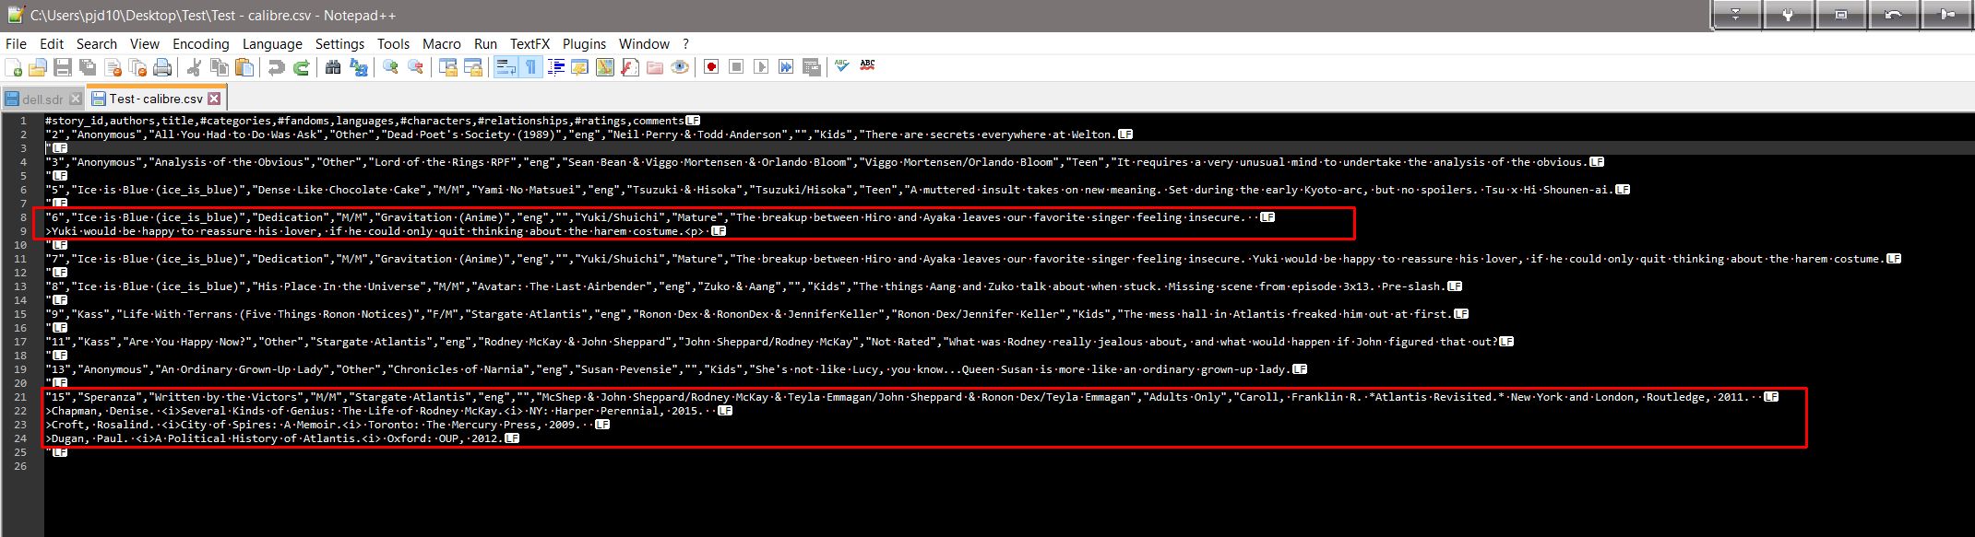Select the Test - calibre.csv tab
The width and height of the screenshot is (1975, 537).
(155, 99)
